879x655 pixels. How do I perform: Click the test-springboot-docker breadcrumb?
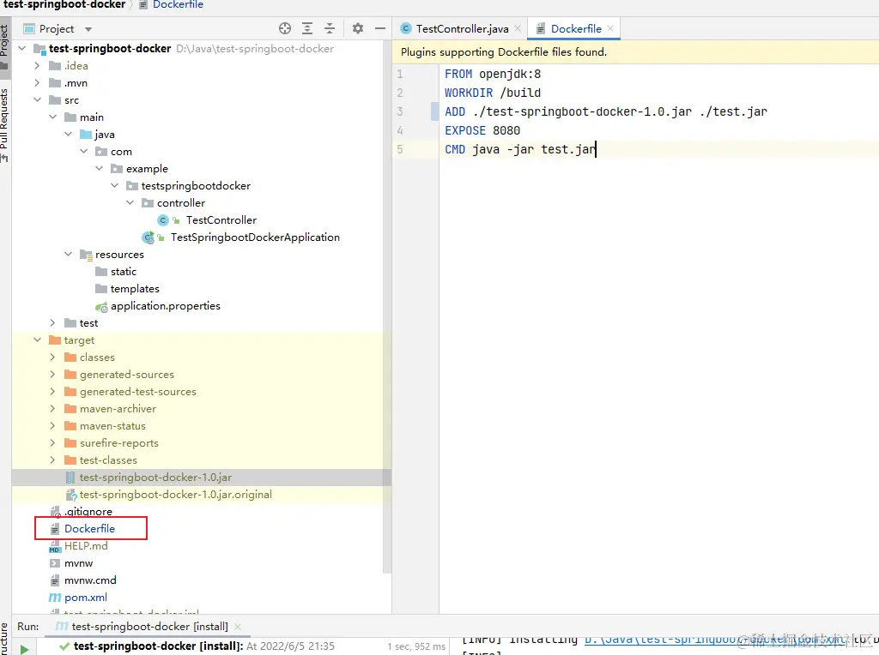click(65, 5)
